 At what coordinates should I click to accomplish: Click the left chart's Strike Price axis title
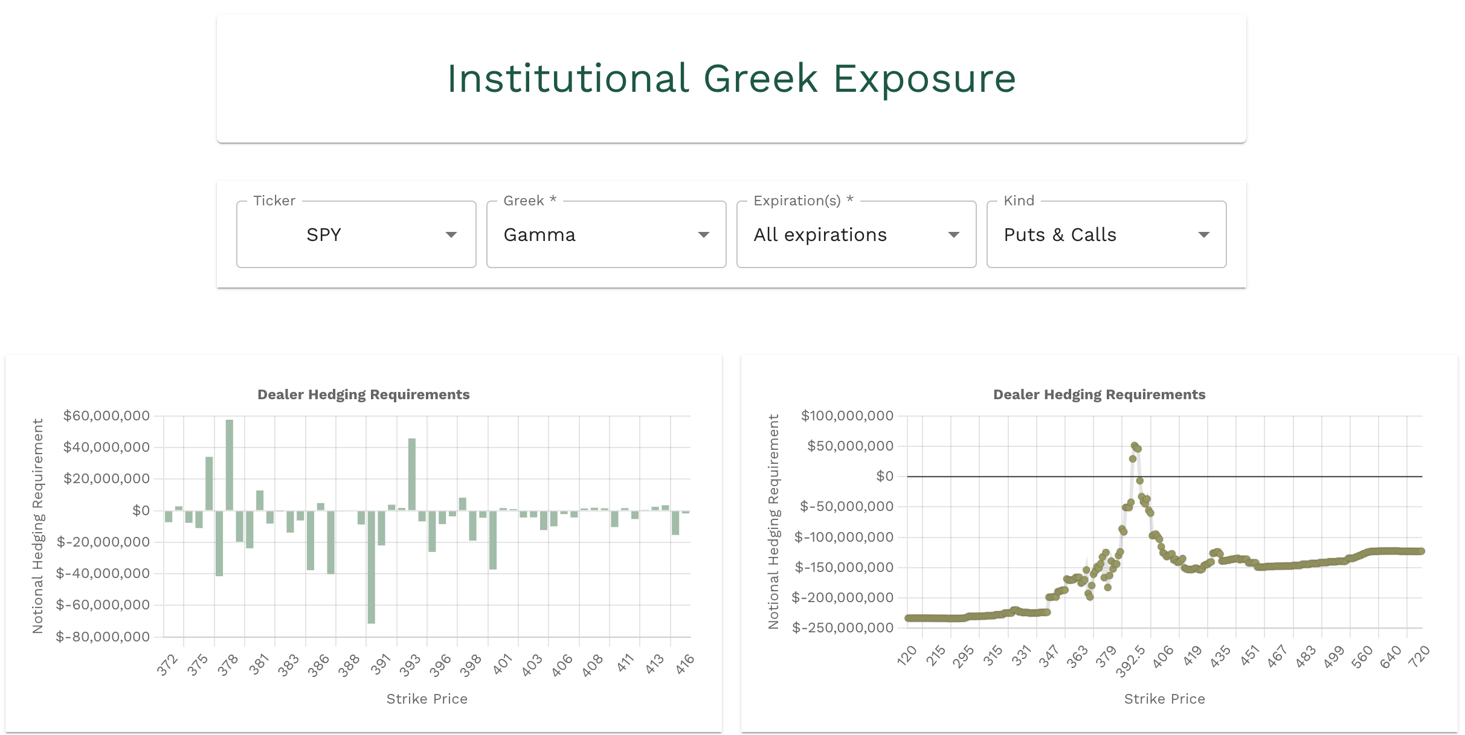point(427,699)
